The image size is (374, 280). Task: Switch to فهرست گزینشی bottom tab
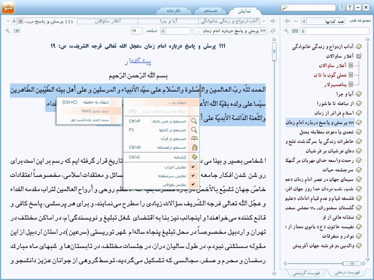[306, 273]
